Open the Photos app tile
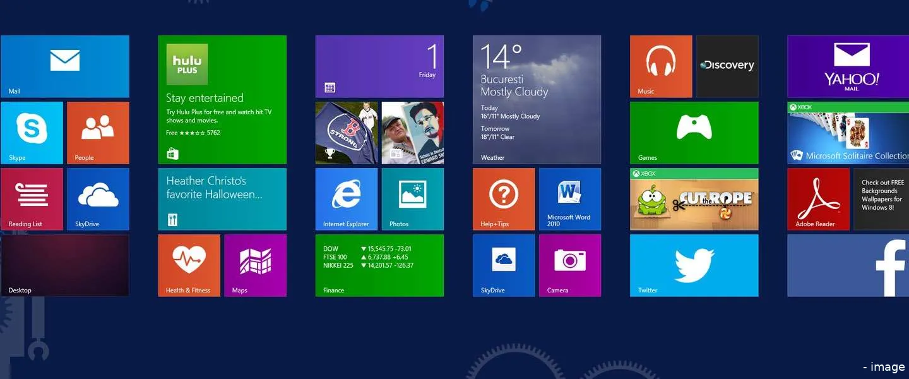Image resolution: width=909 pixels, height=379 pixels. click(x=412, y=199)
